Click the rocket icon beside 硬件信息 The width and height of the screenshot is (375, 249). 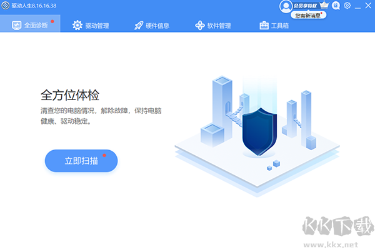(139, 26)
